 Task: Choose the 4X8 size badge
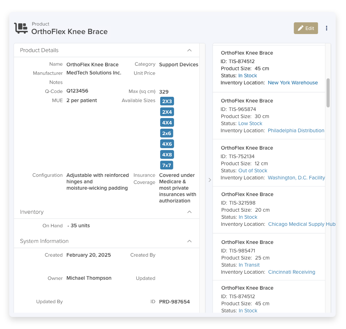click(167, 155)
